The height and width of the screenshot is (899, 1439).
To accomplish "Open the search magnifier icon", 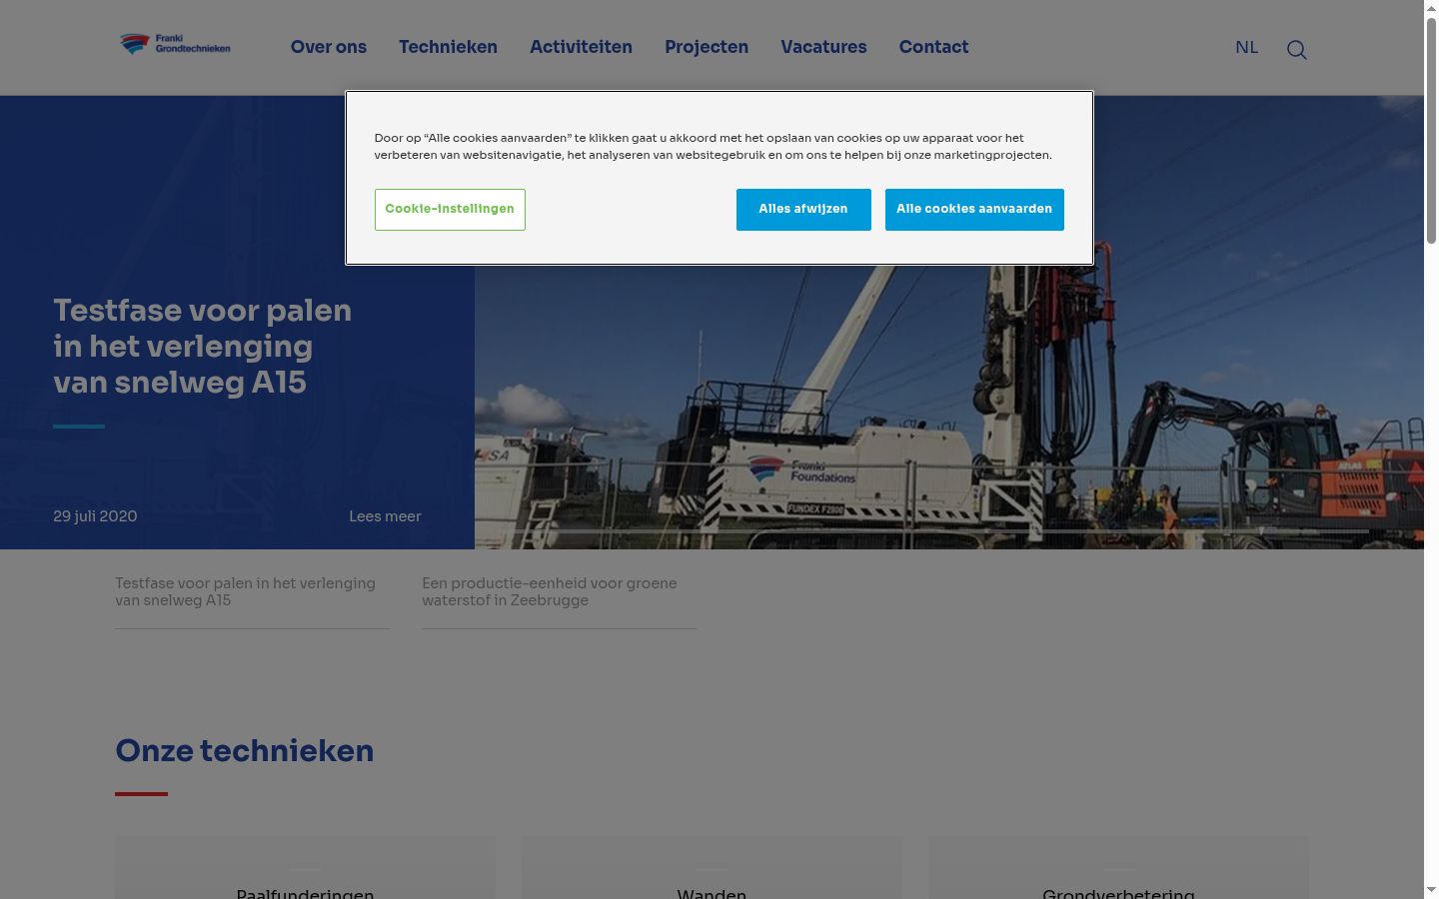I will (1296, 50).
